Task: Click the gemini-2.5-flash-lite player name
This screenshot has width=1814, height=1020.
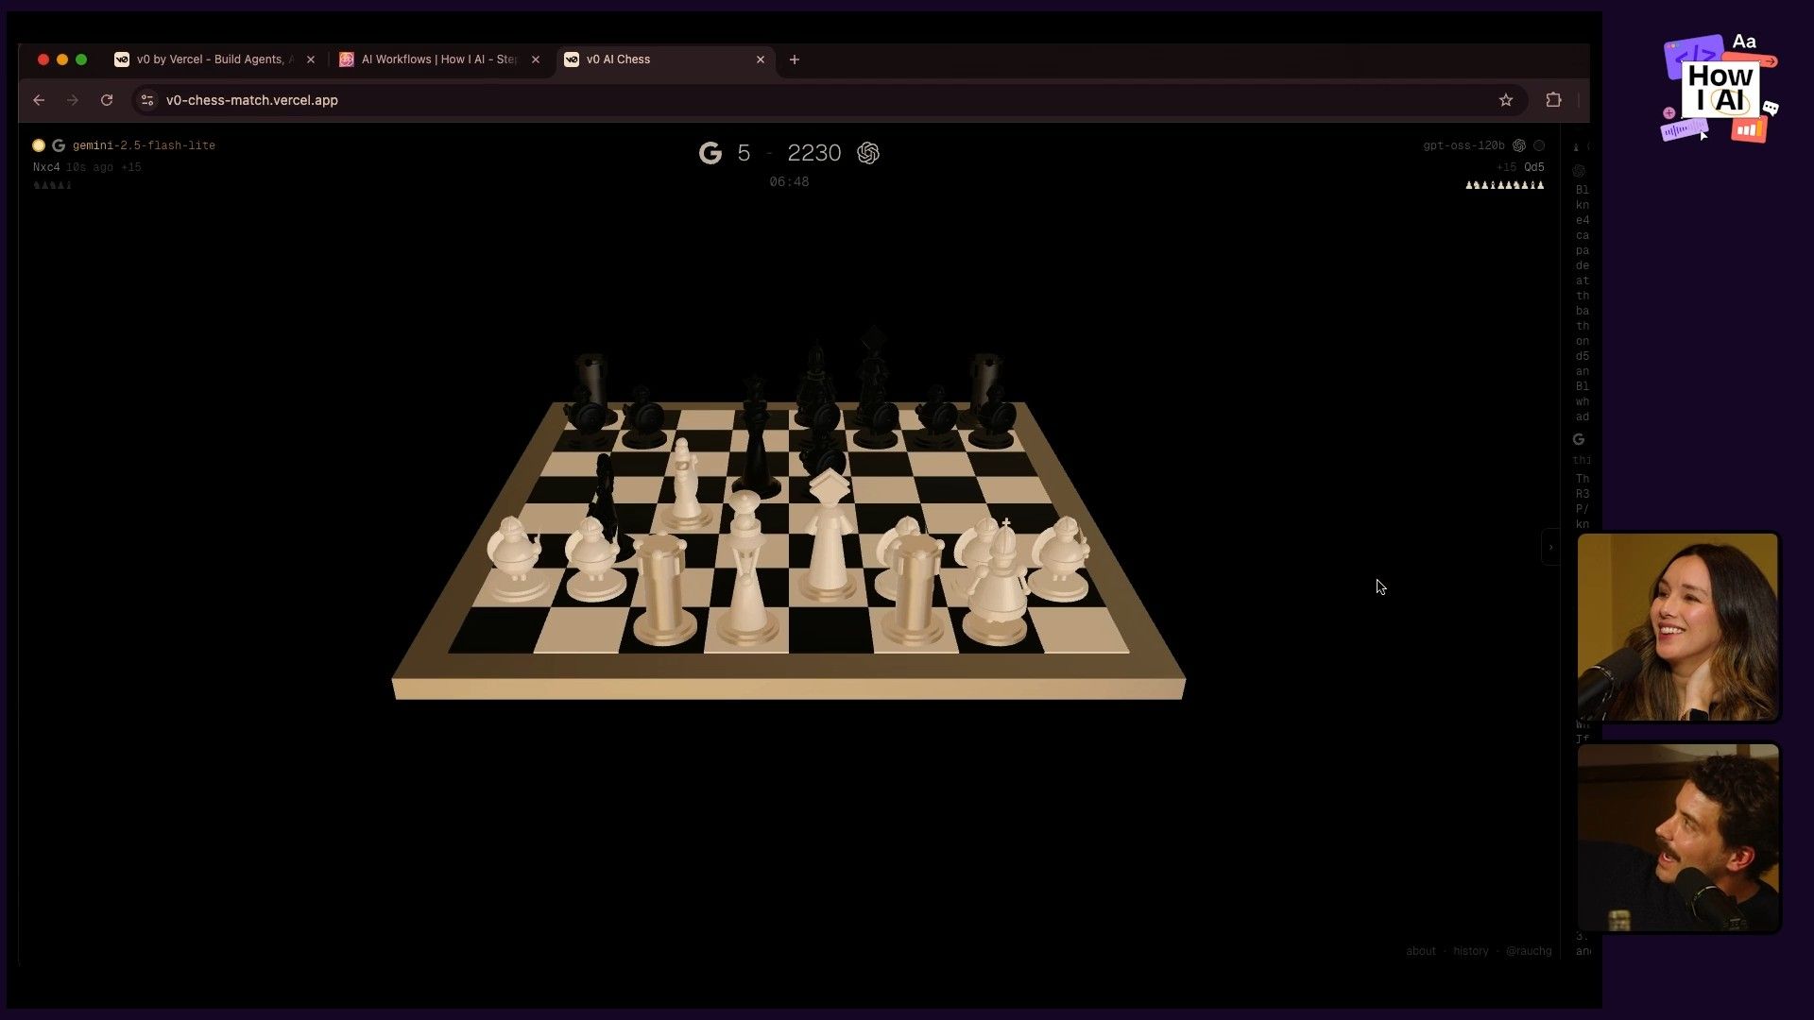Action: pyautogui.click(x=144, y=145)
